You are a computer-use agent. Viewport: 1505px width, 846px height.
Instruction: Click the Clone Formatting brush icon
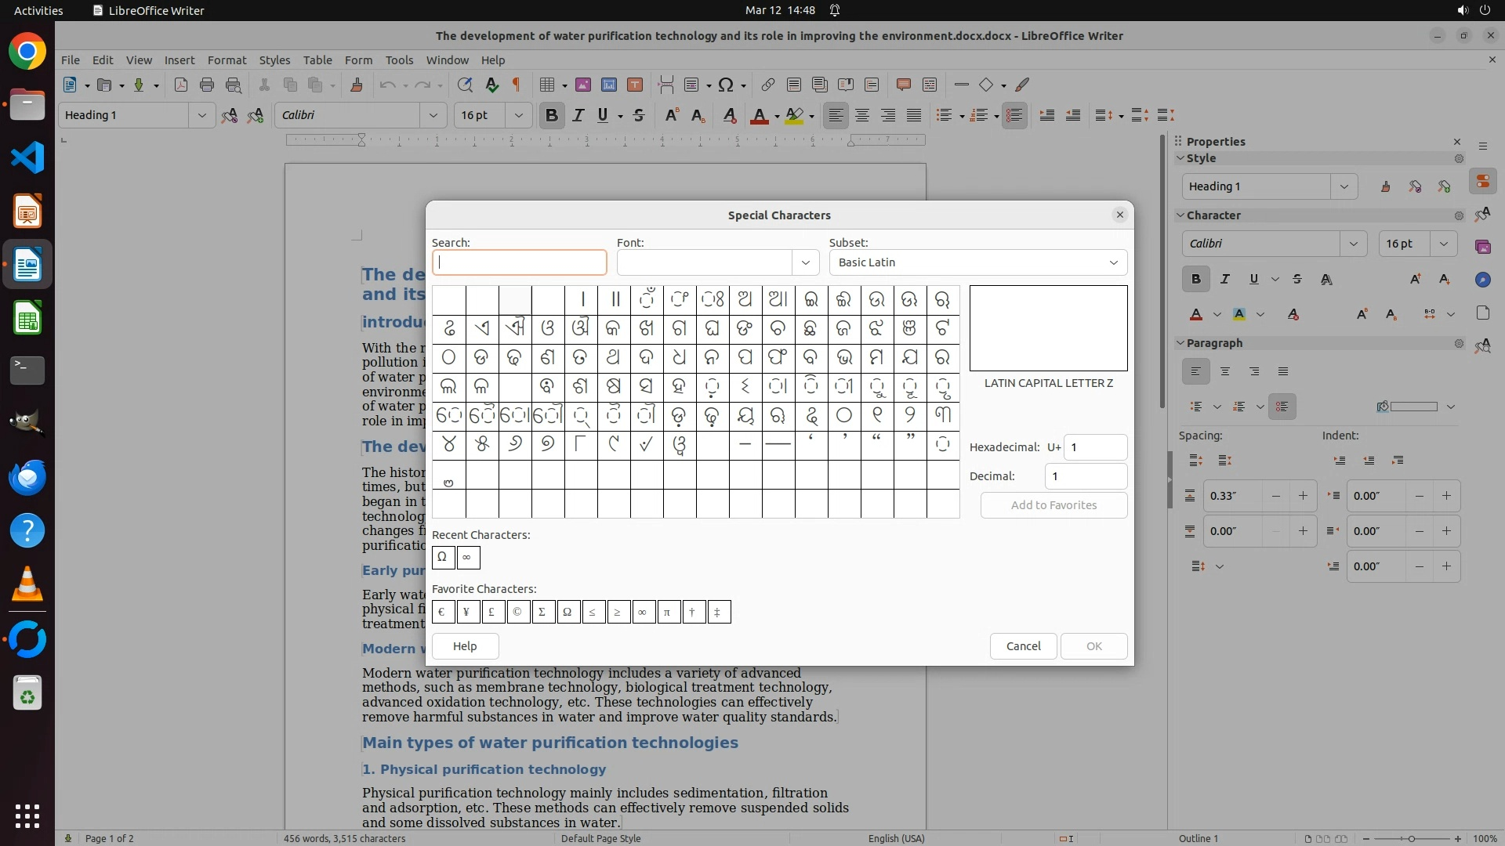pyautogui.click(x=357, y=85)
